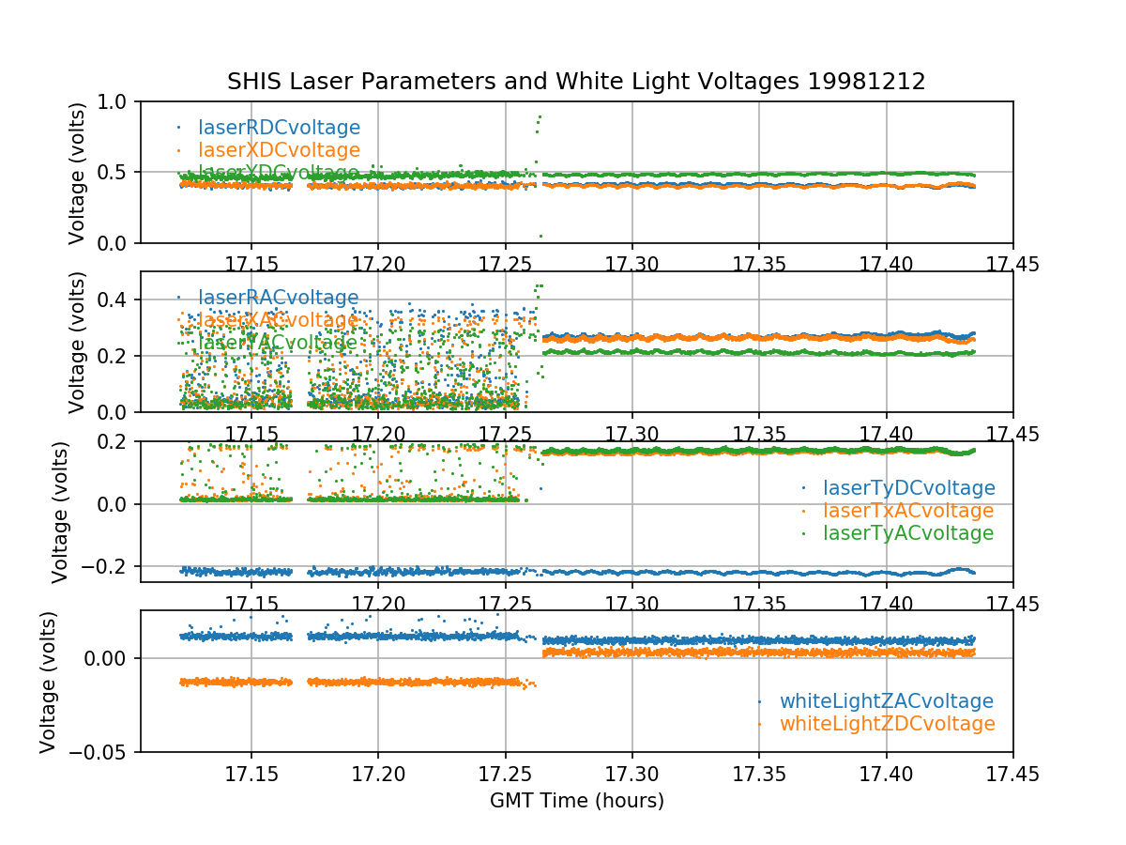Click the bottom plot's Voltage (volts) label

click(x=49, y=682)
